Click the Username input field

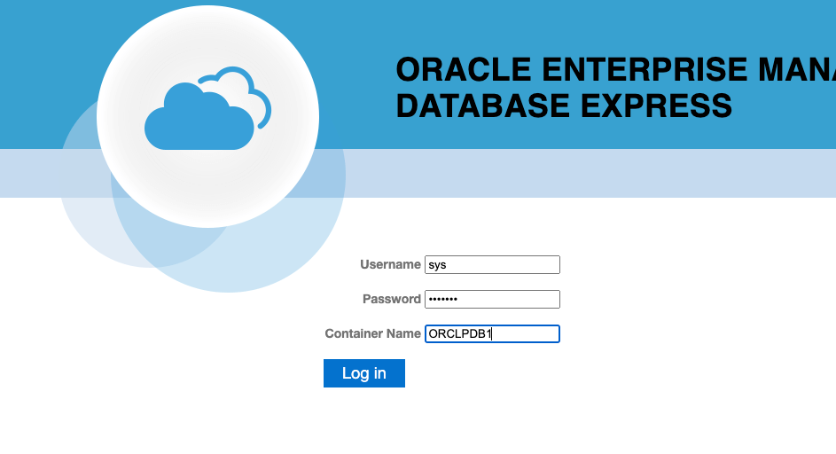pos(492,264)
